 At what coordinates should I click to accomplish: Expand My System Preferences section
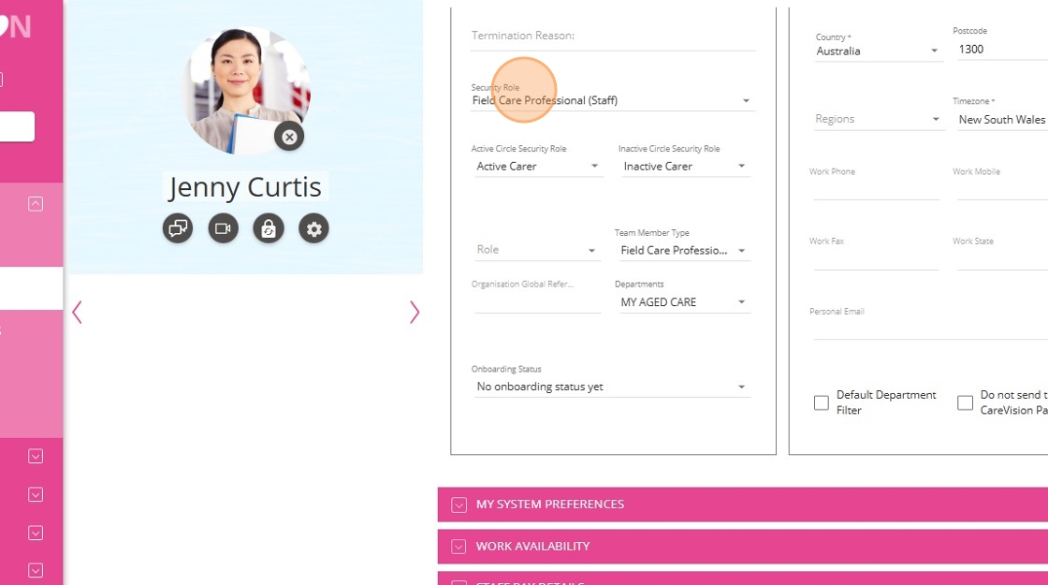(x=743, y=505)
